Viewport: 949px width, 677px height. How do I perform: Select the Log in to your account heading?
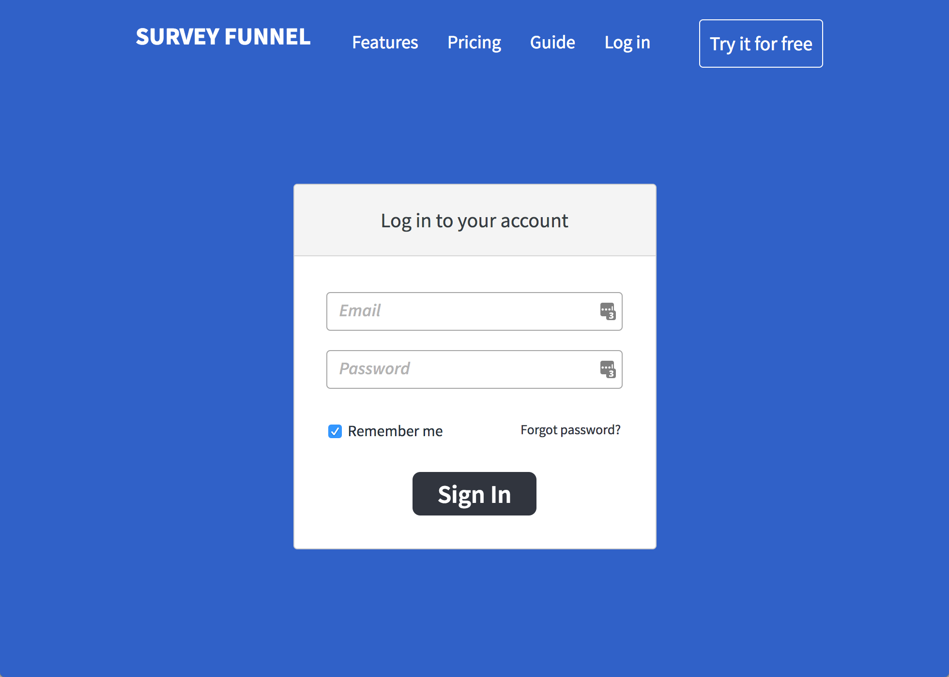click(x=474, y=221)
